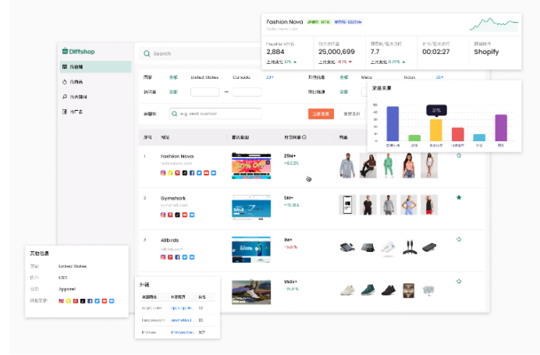
Task: Open the phone product thumbnail in Gymshark row
Action: pyautogui.click(x=347, y=205)
